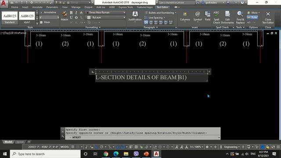Toggle Overline formatting button

76,18
